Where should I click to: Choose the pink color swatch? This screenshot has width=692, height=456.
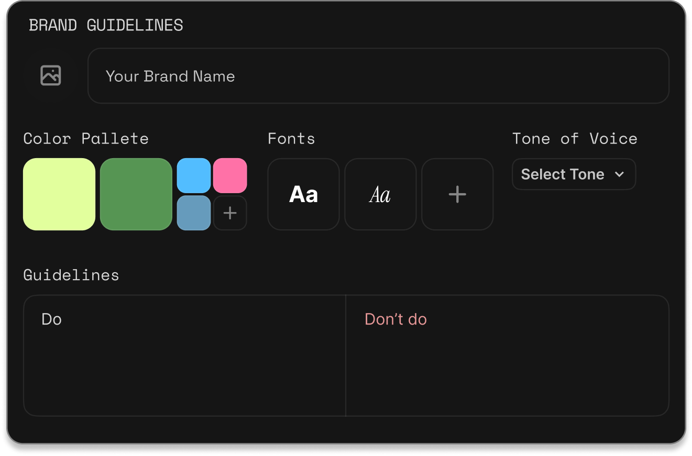click(230, 176)
